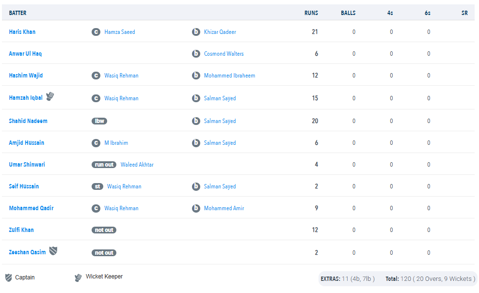Viewport: 479px width, 293px height.
Task: Open Salman Sayed link in Seif Hussain's row
Action: point(220,186)
